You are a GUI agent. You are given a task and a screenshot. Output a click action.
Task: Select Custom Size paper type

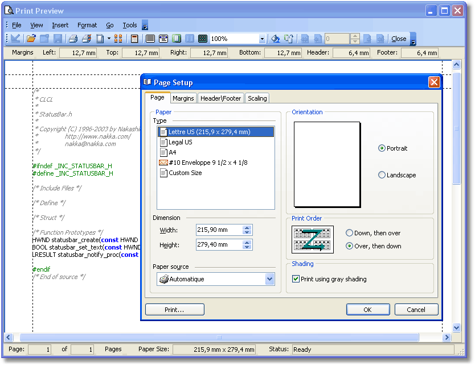pos(216,173)
